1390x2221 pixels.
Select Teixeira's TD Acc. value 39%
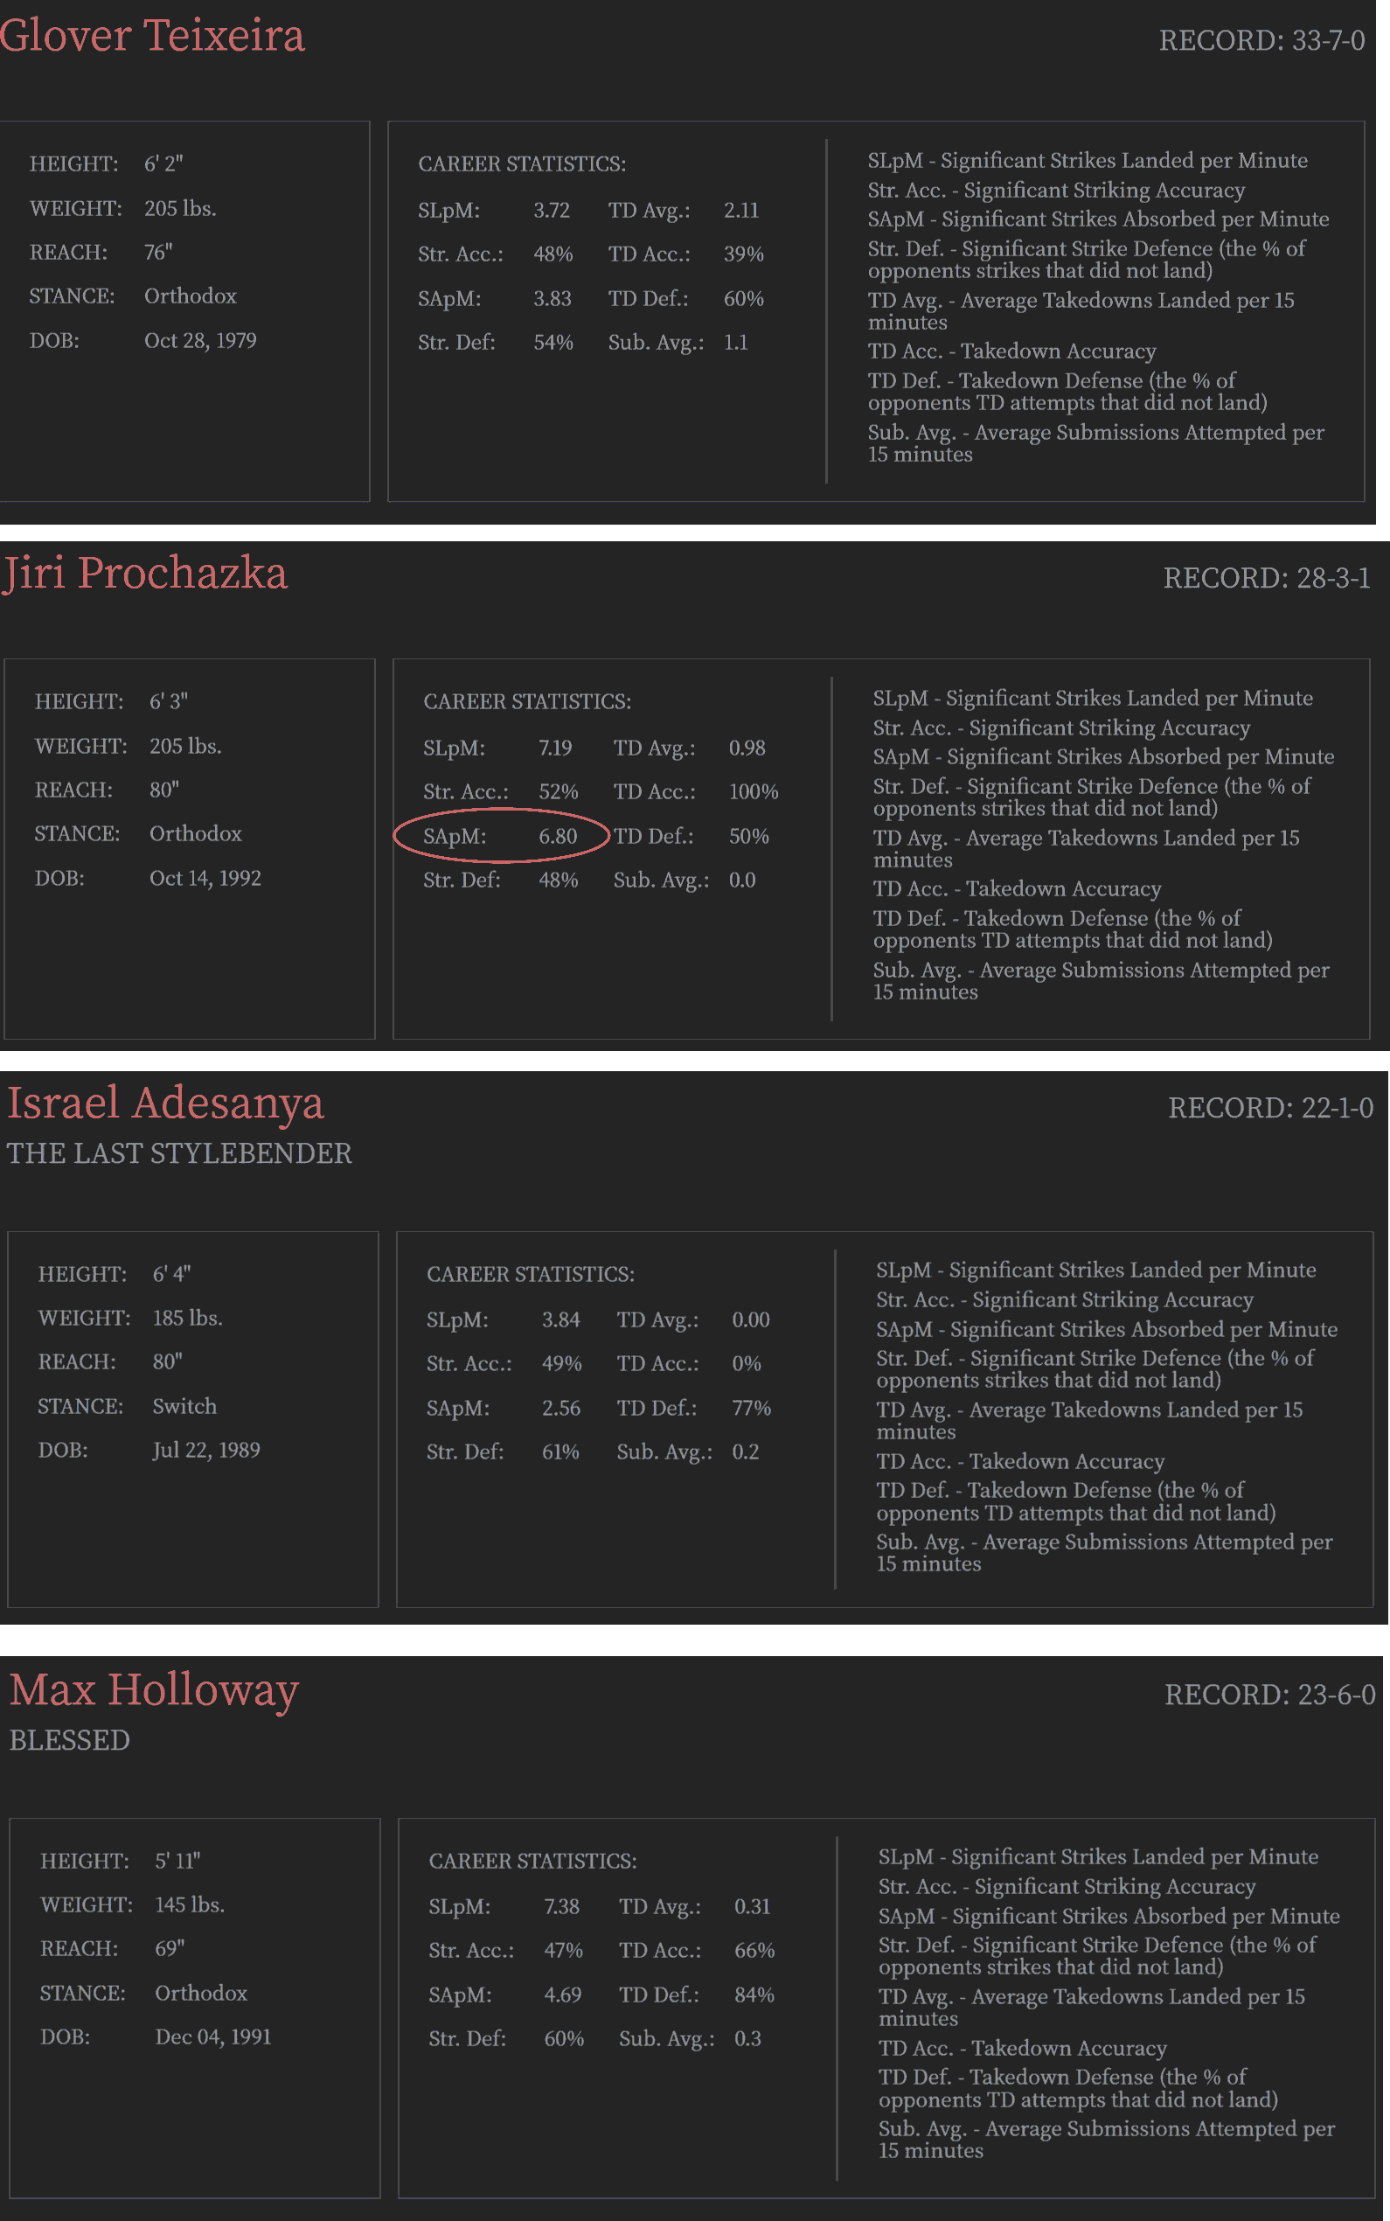[744, 254]
